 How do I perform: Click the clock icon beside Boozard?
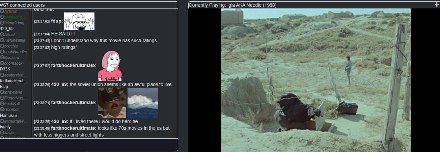(2, 58)
